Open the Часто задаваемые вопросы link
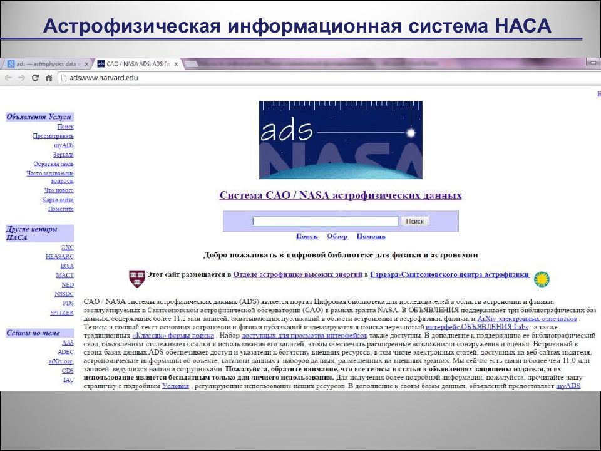This screenshot has width=601, height=451. point(50,177)
